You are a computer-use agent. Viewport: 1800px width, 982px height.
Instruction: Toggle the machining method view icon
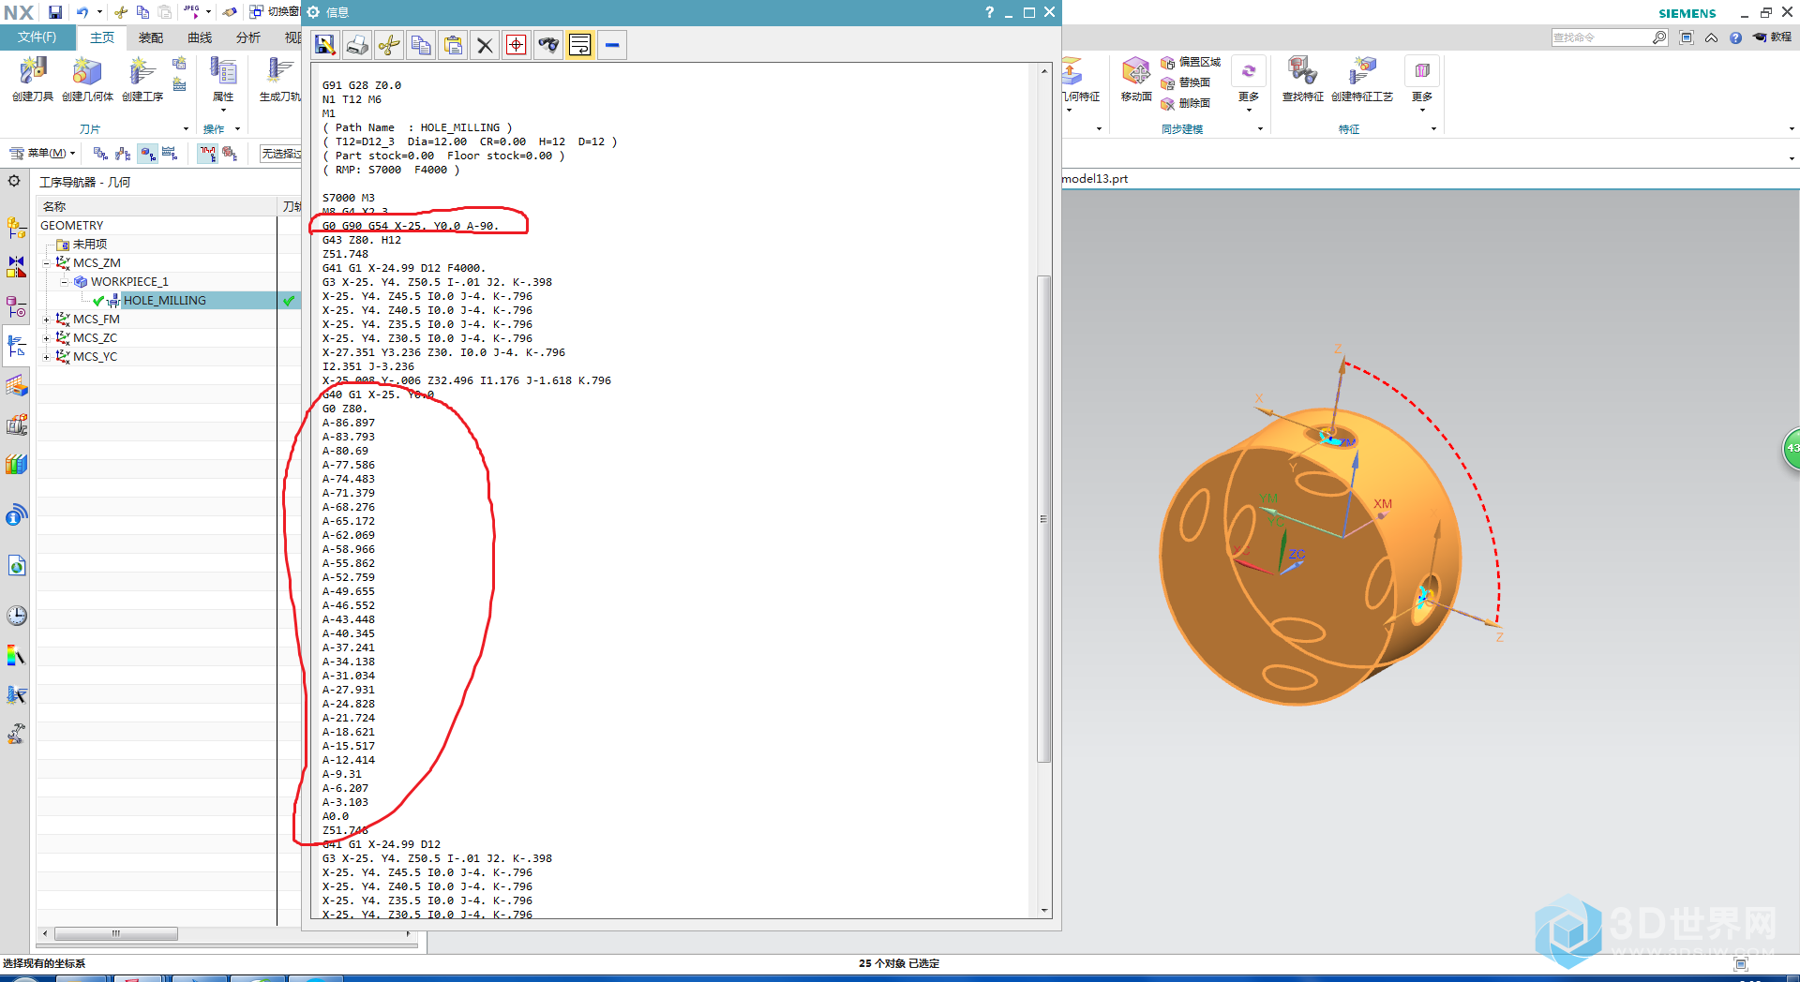170,153
